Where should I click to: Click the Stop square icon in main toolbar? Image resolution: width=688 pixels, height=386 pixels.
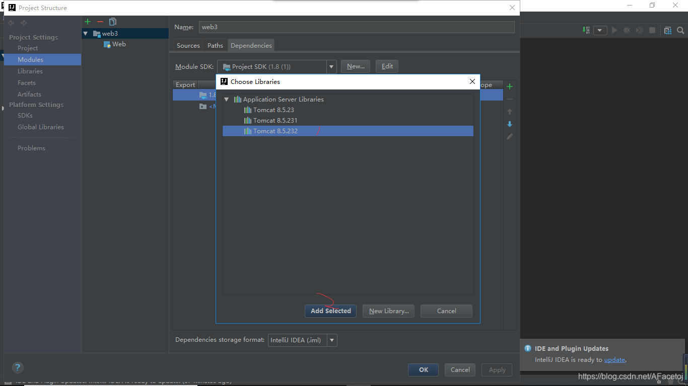652,30
